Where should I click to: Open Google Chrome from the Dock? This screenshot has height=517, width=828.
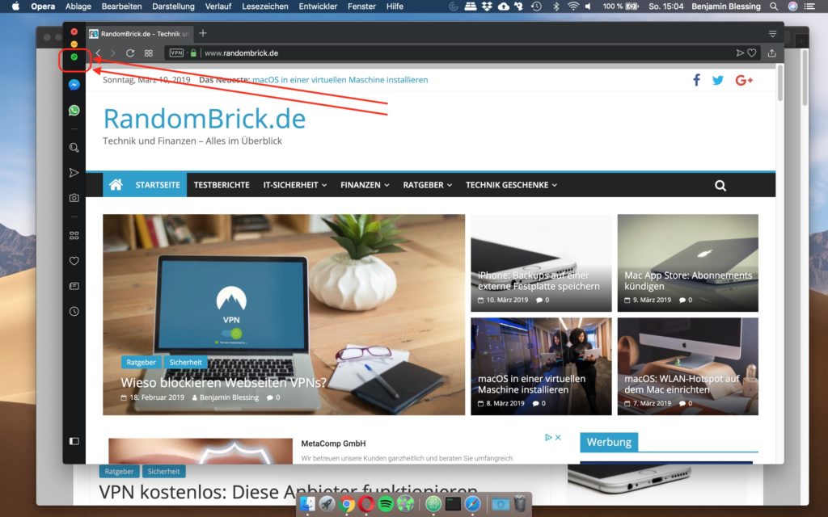[x=346, y=504]
